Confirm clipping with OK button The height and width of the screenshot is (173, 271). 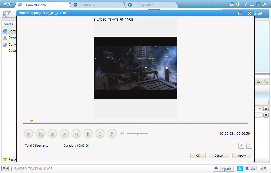198,156
